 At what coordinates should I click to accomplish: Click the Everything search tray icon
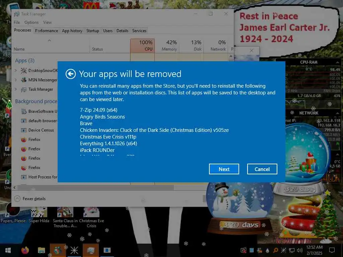click(x=275, y=250)
